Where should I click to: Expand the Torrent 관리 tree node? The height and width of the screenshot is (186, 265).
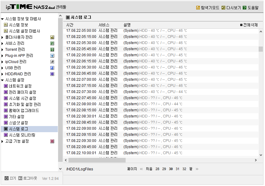[x=2, y=50]
